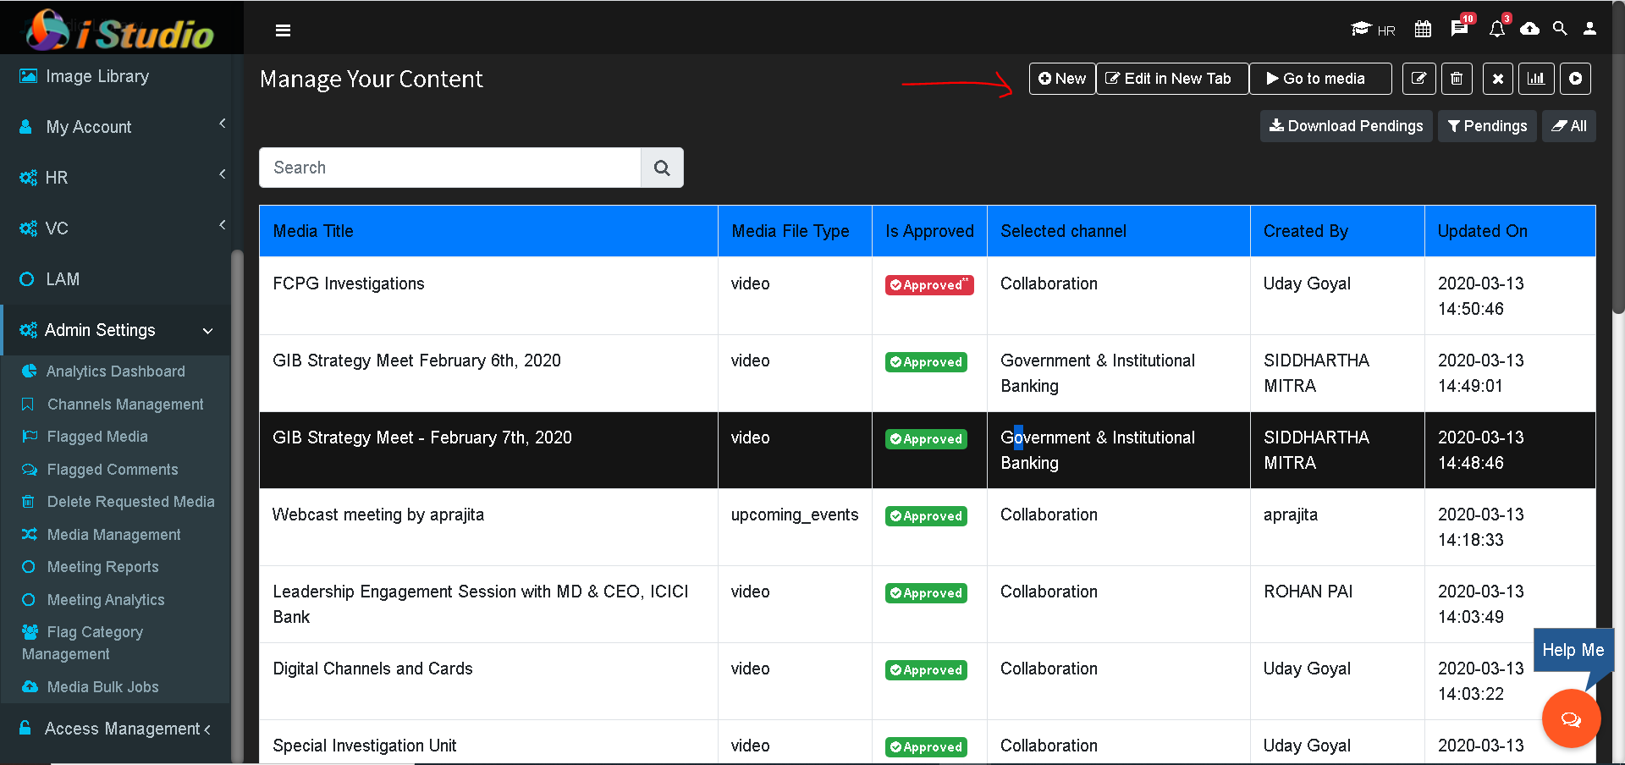Click red Approved badge for FCPG Investigations
The image size is (1625, 765).
coord(929,285)
